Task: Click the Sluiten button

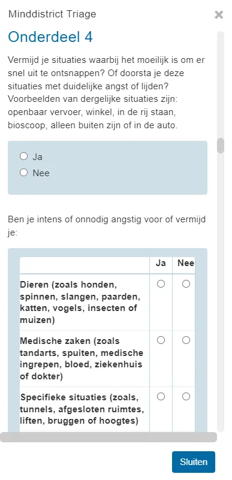Action: (194, 462)
